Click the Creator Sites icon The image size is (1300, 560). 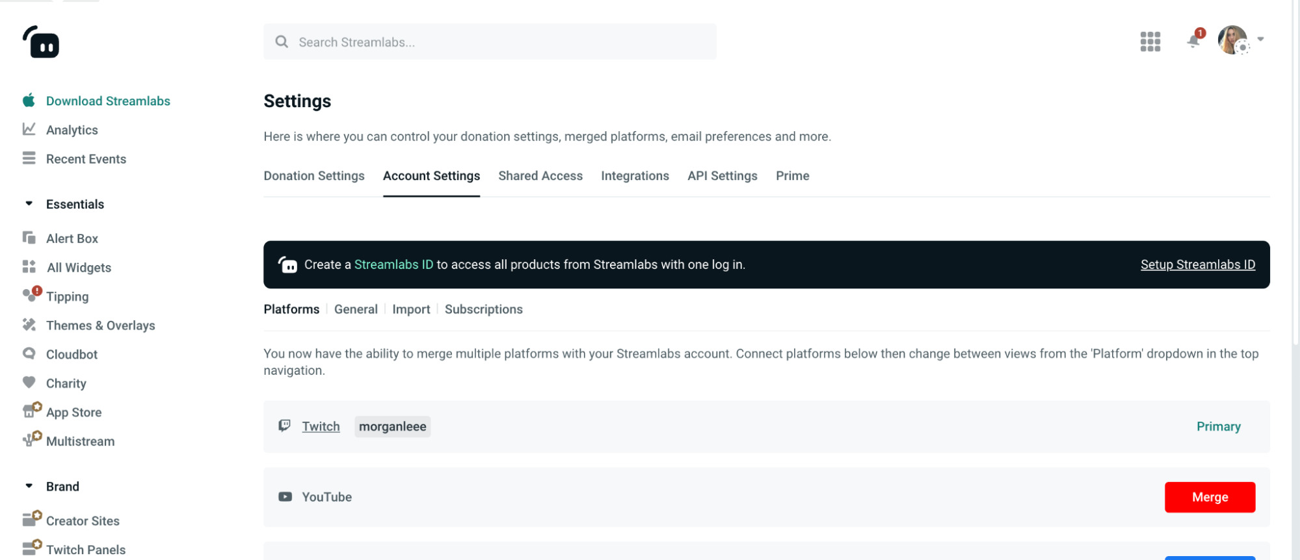[x=32, y=518]
